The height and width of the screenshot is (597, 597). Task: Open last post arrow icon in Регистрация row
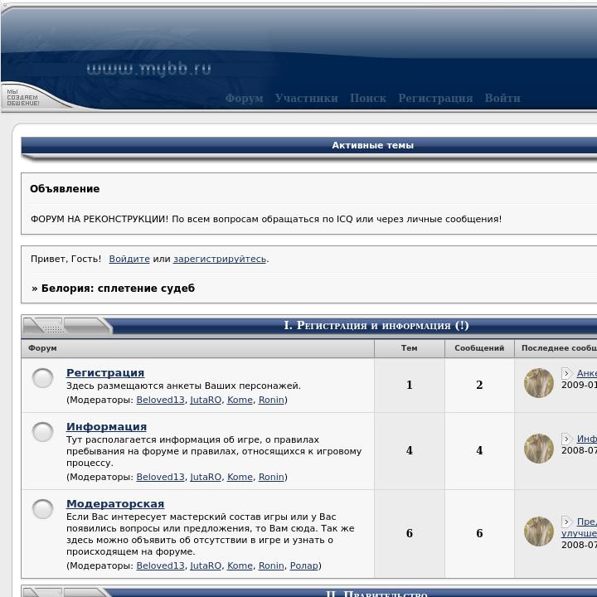click(x=566, y=373)
